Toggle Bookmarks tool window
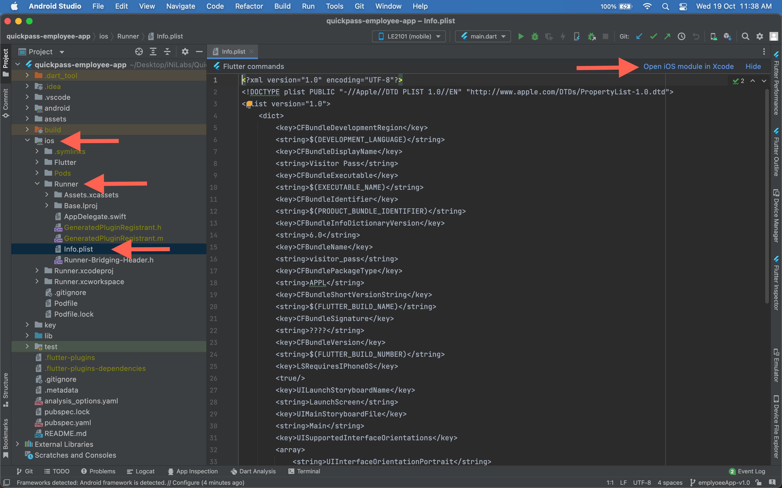Screen dimensions: 782x488 [x=5, y=438]
